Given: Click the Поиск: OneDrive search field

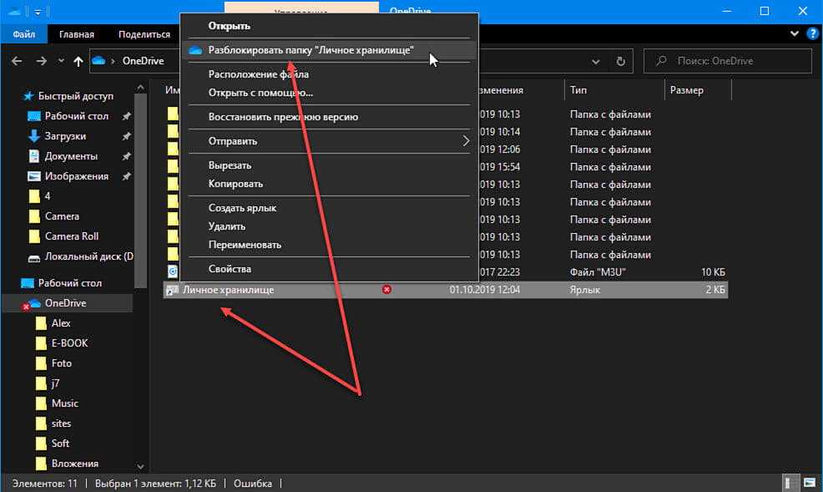Looking at the screenshot, I should pos(735,61).
